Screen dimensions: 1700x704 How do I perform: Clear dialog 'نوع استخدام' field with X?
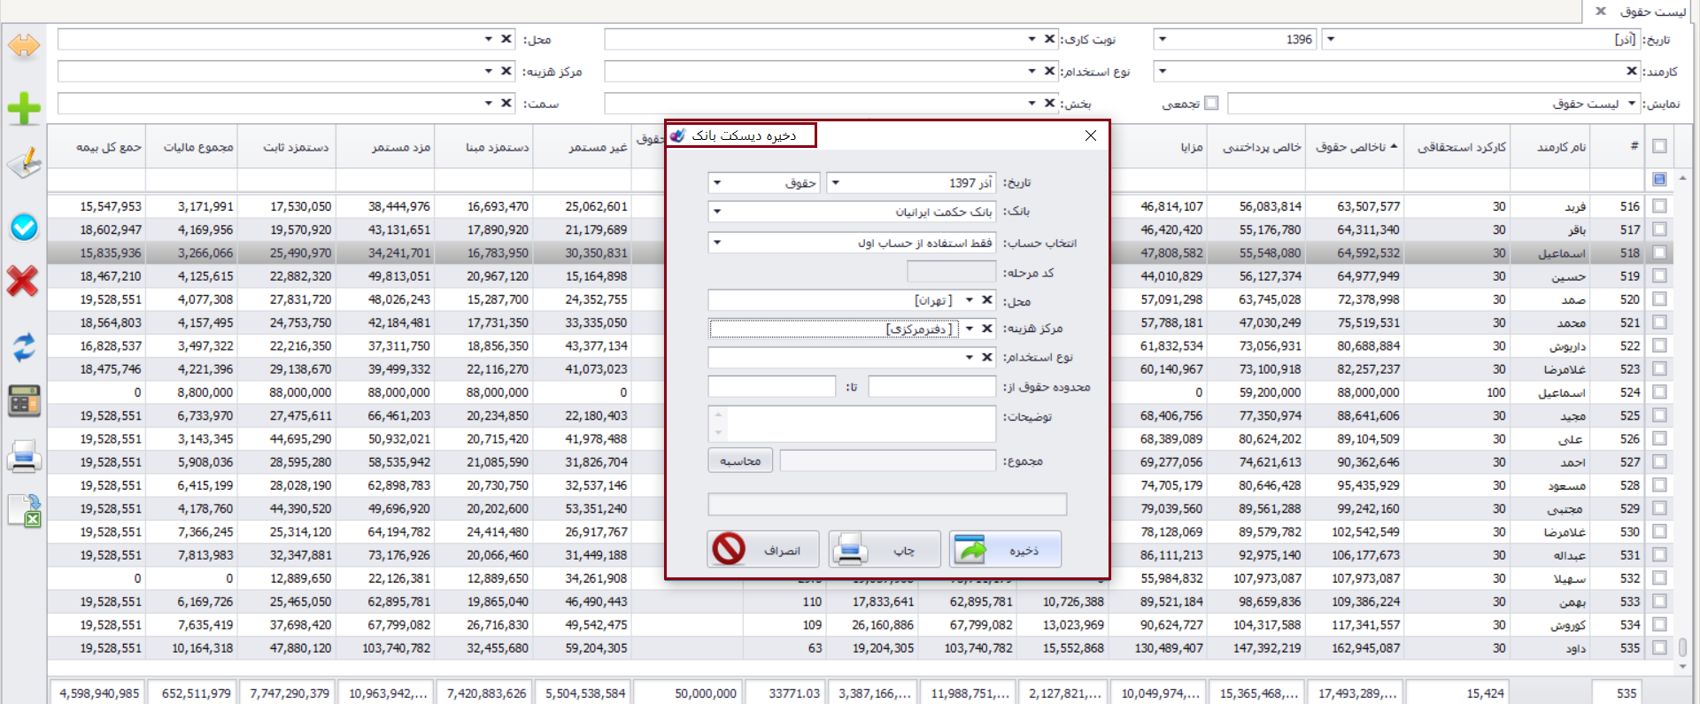tap(987, 357)
